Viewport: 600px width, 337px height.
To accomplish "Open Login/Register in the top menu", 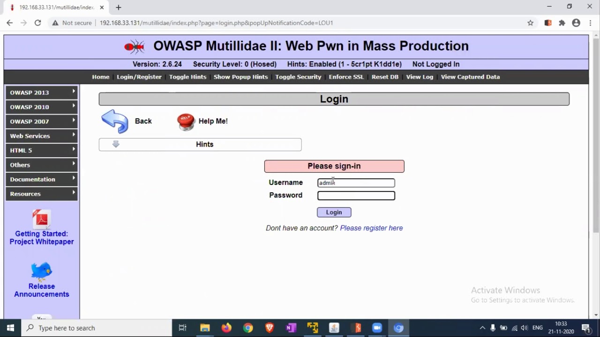I will click(x=139, y=77).
